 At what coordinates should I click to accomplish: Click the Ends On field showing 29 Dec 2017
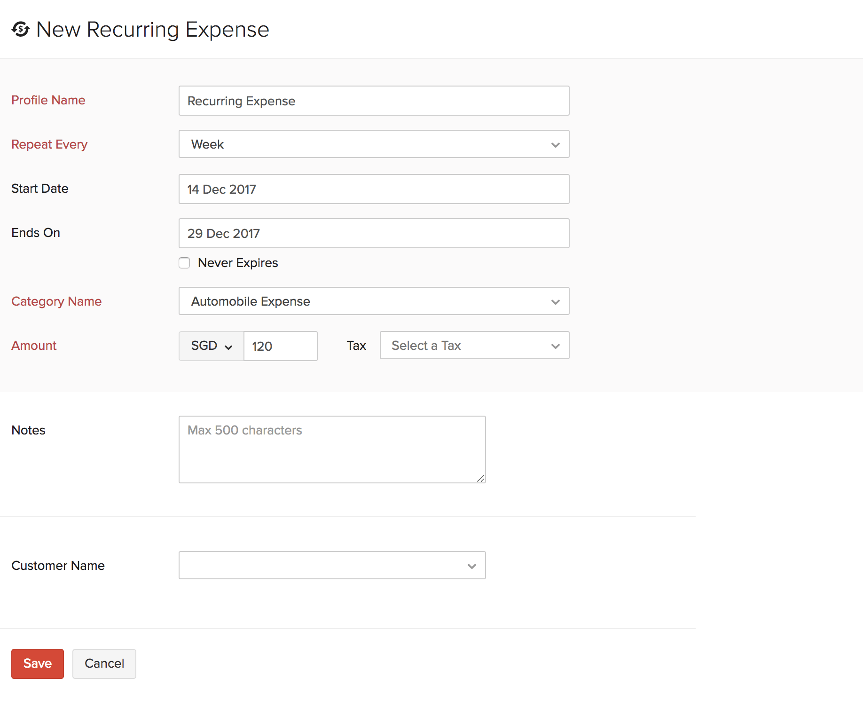[x=374, y=233]
